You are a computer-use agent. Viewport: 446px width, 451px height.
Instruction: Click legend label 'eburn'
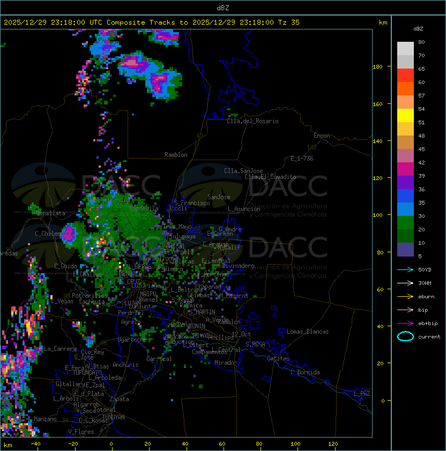426,297
